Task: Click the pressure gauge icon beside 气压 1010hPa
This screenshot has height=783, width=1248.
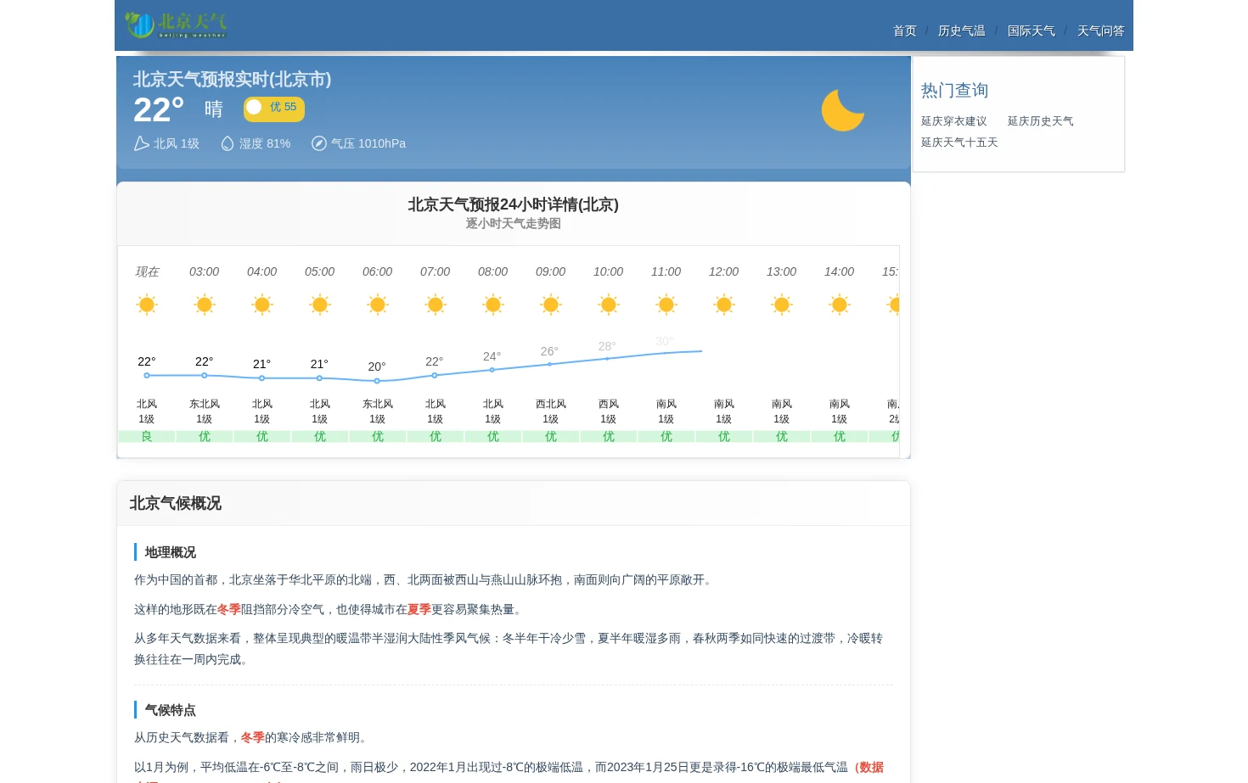Action: click(x=319, y=143)
